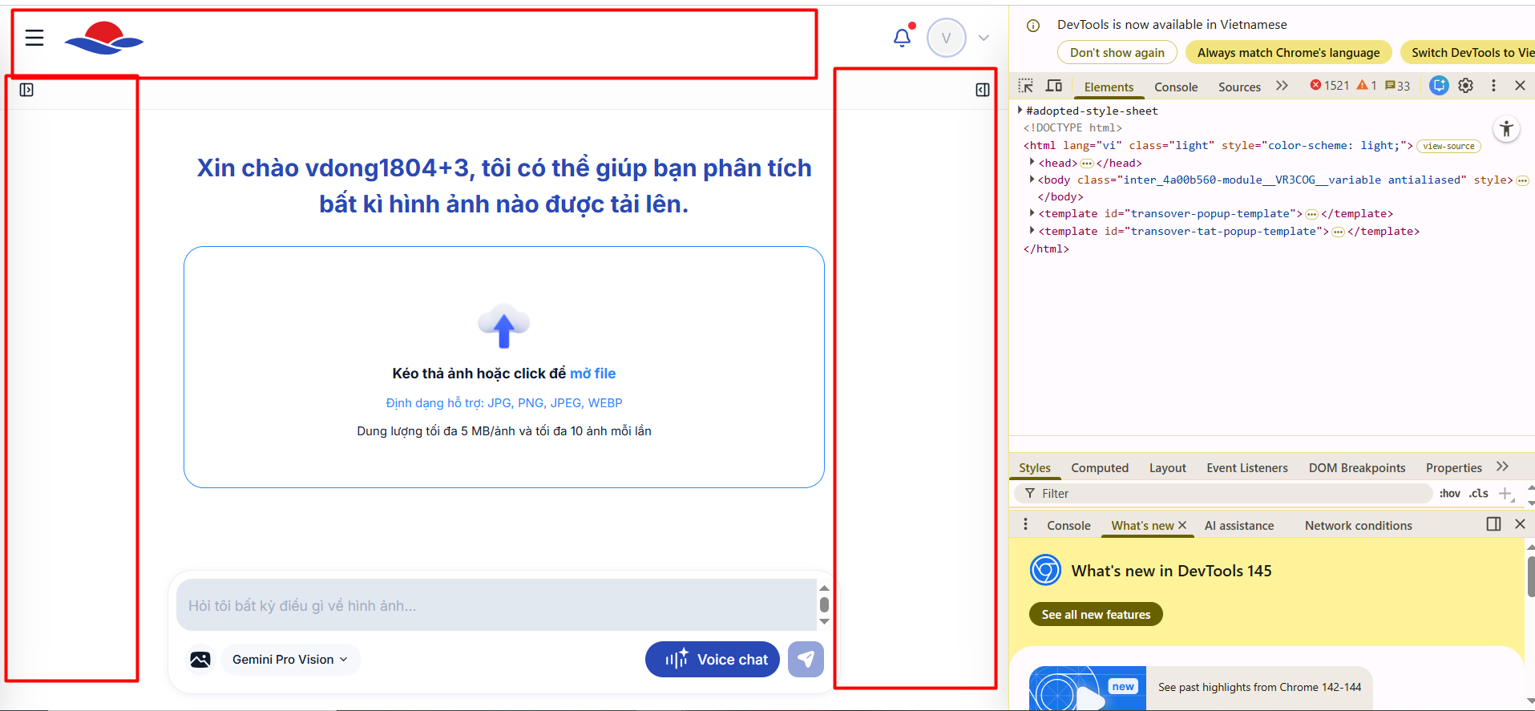Viewport: 1535px width, 711px height.
Task: Click the 'mở file' link
Action: pyautogui.click(x=592, y=374)
